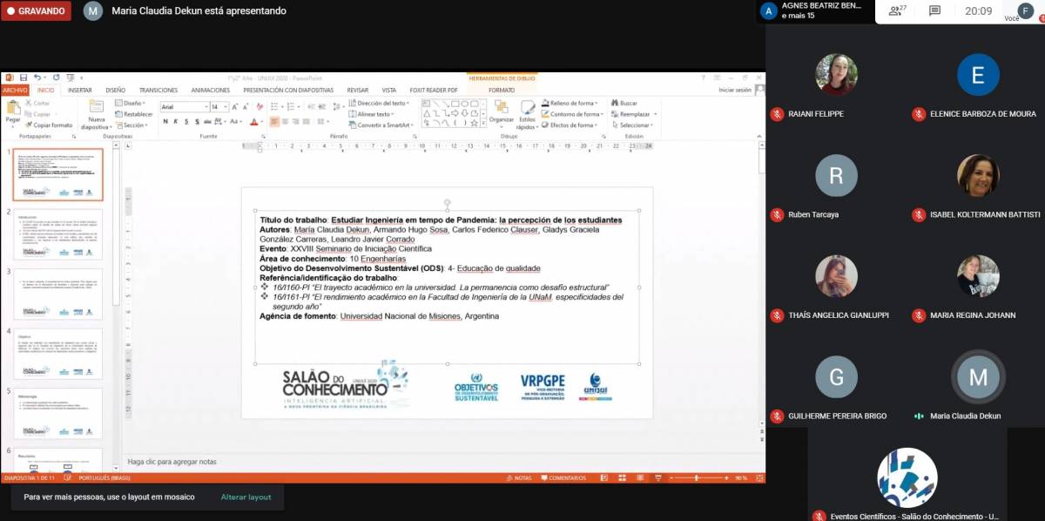Image resolution: width=1045 pixels, height=521 pixels.
Task: Adjust the zoom slider in status bar
Action: pos(697,477)
